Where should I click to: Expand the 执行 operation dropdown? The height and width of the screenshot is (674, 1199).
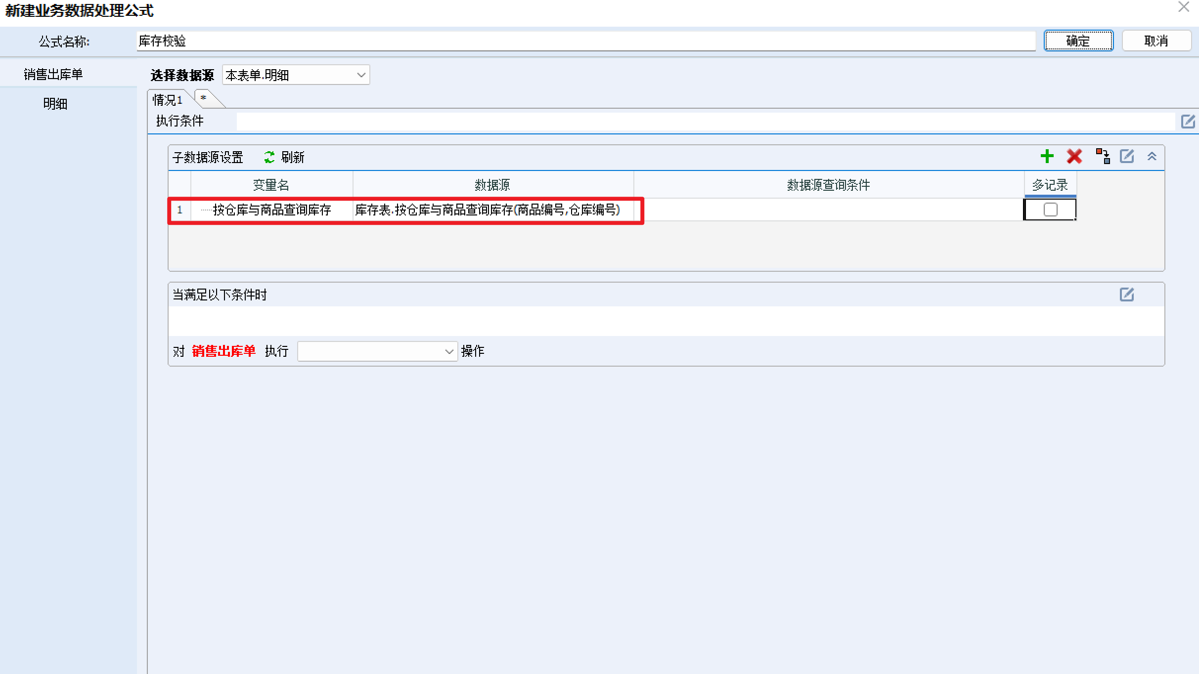click(x=377, y=351)
